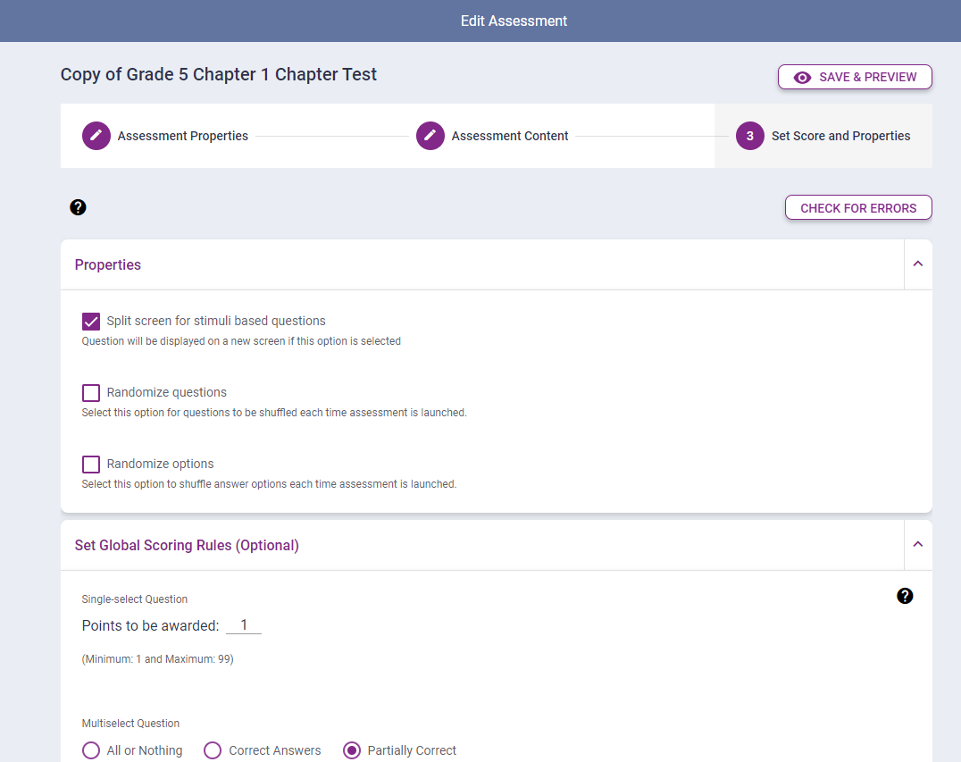Click the eye icon in Save & Preview
The image size is (961, 762).
click(x=802, y=78)
